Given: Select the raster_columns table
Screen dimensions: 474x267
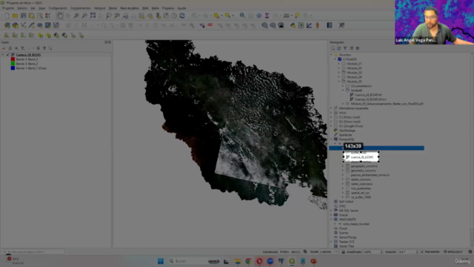Looking at the screenshot, I should click(x=361, y=179).
